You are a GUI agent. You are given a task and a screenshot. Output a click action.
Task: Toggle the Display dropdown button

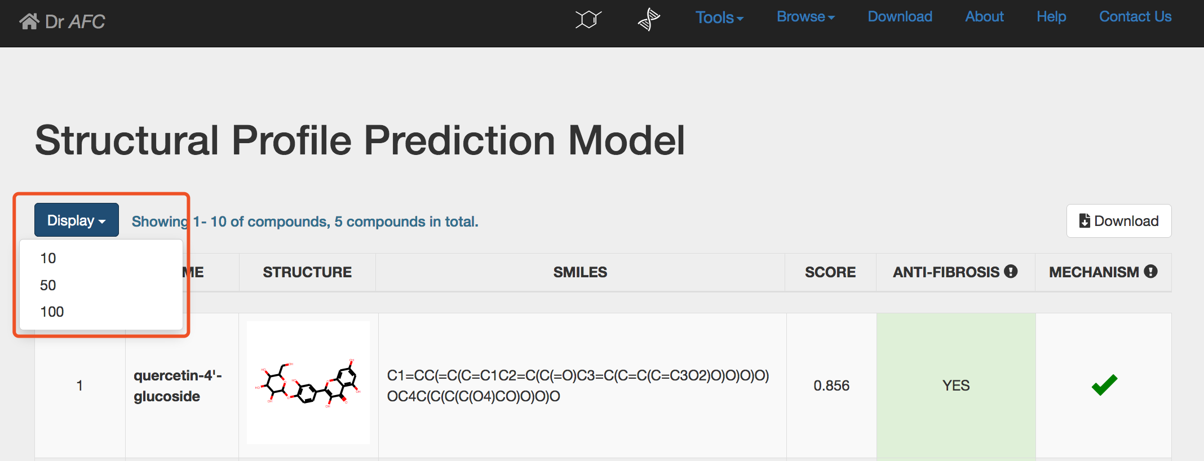coord(77,220)
